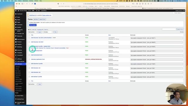Viewport: 188px width, 106px height.
Task: Switch to the GitHub form builder converter tab
Action: point(157,9)
